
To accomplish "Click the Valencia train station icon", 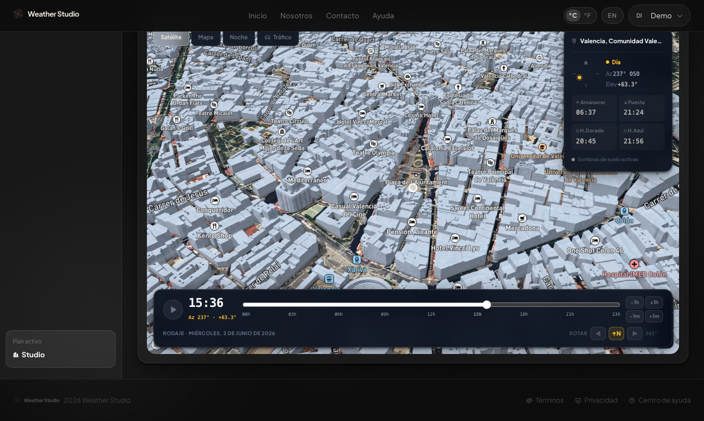I will 329,279.
